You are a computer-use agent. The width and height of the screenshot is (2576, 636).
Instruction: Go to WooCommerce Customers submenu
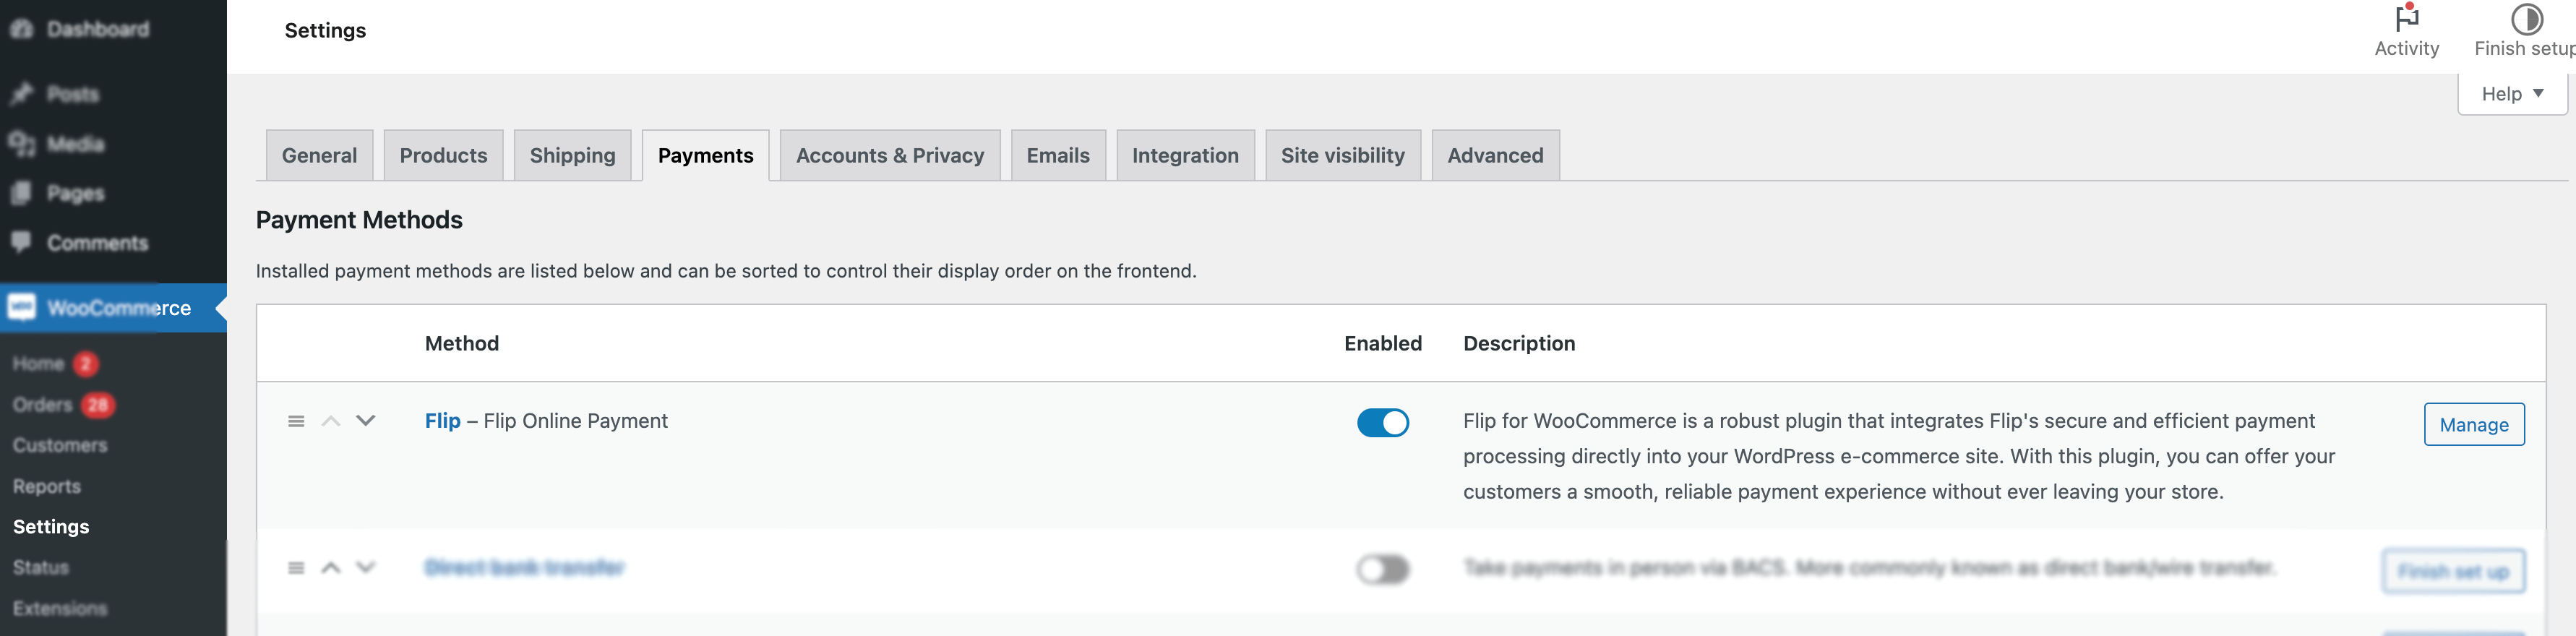click(x=60, y=445)
